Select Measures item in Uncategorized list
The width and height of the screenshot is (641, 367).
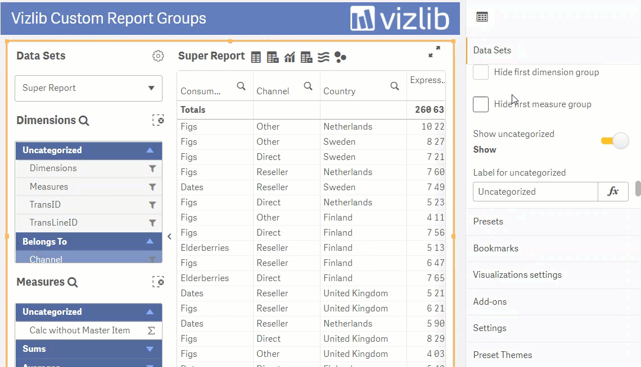[x=89, y=187]
